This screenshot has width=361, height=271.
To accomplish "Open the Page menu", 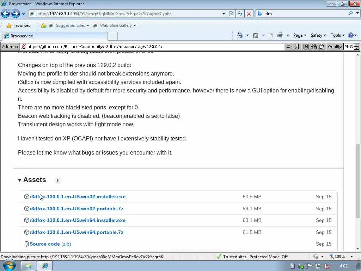I will pos(300,35).
